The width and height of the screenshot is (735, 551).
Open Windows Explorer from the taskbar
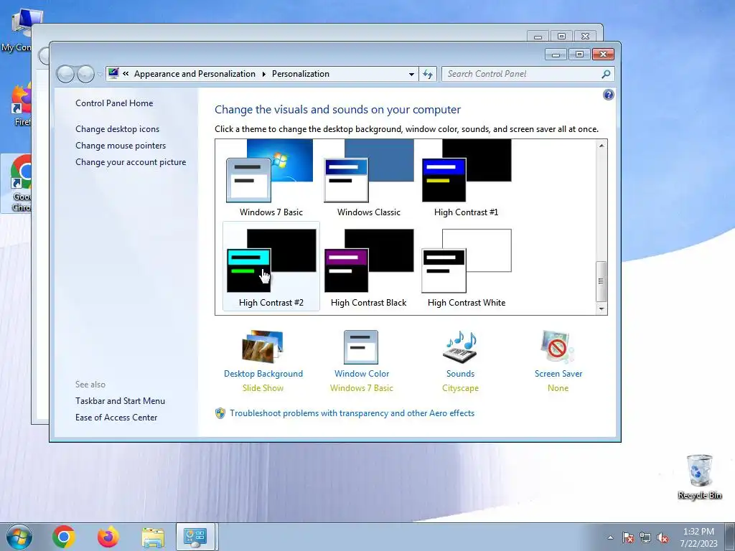point(153,537)
